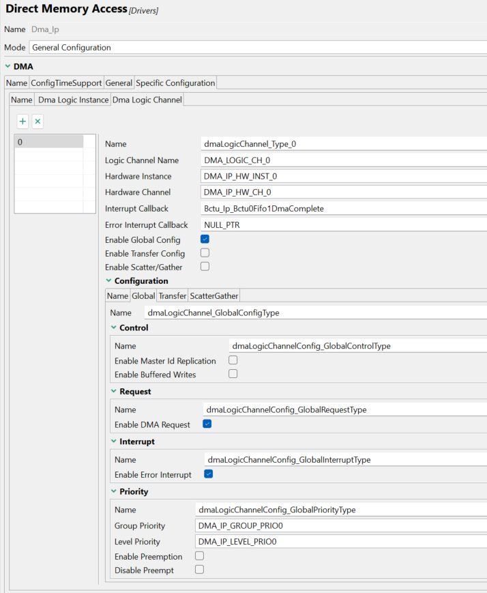The height and width of the screenshot is (593, 487).
Task: Click the Group Priority label
Action: pos(140,525)
